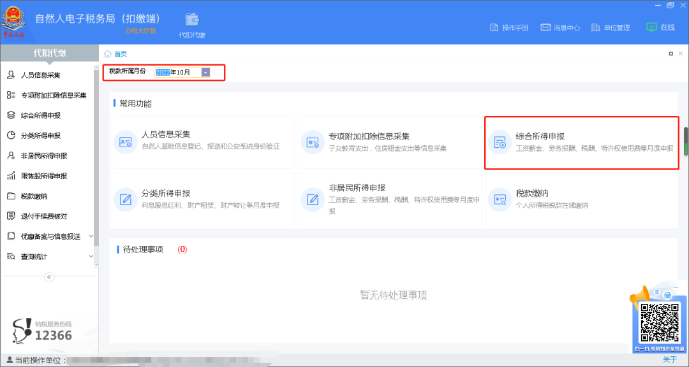The width and height of the screenshot is (689, 367).
Task: Click the 单位管理 building icon
Action: [x=595, y=27]
